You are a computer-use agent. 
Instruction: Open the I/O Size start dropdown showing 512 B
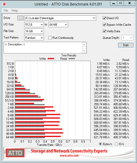pyautogui.click(x=34, y=24)
